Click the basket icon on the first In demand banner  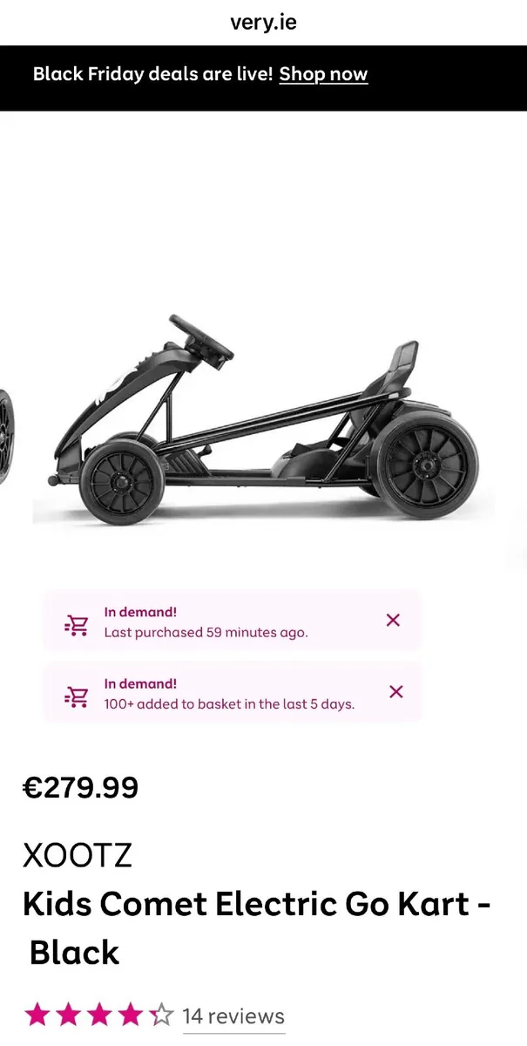[75, 621]
